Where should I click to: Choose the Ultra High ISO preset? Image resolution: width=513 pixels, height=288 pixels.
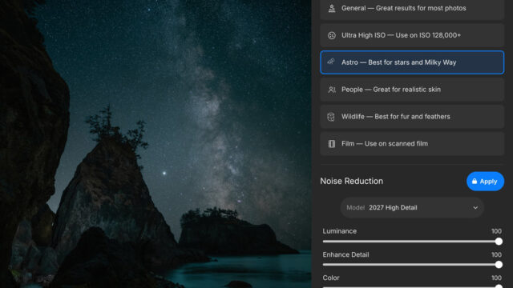tap(412, 35)
